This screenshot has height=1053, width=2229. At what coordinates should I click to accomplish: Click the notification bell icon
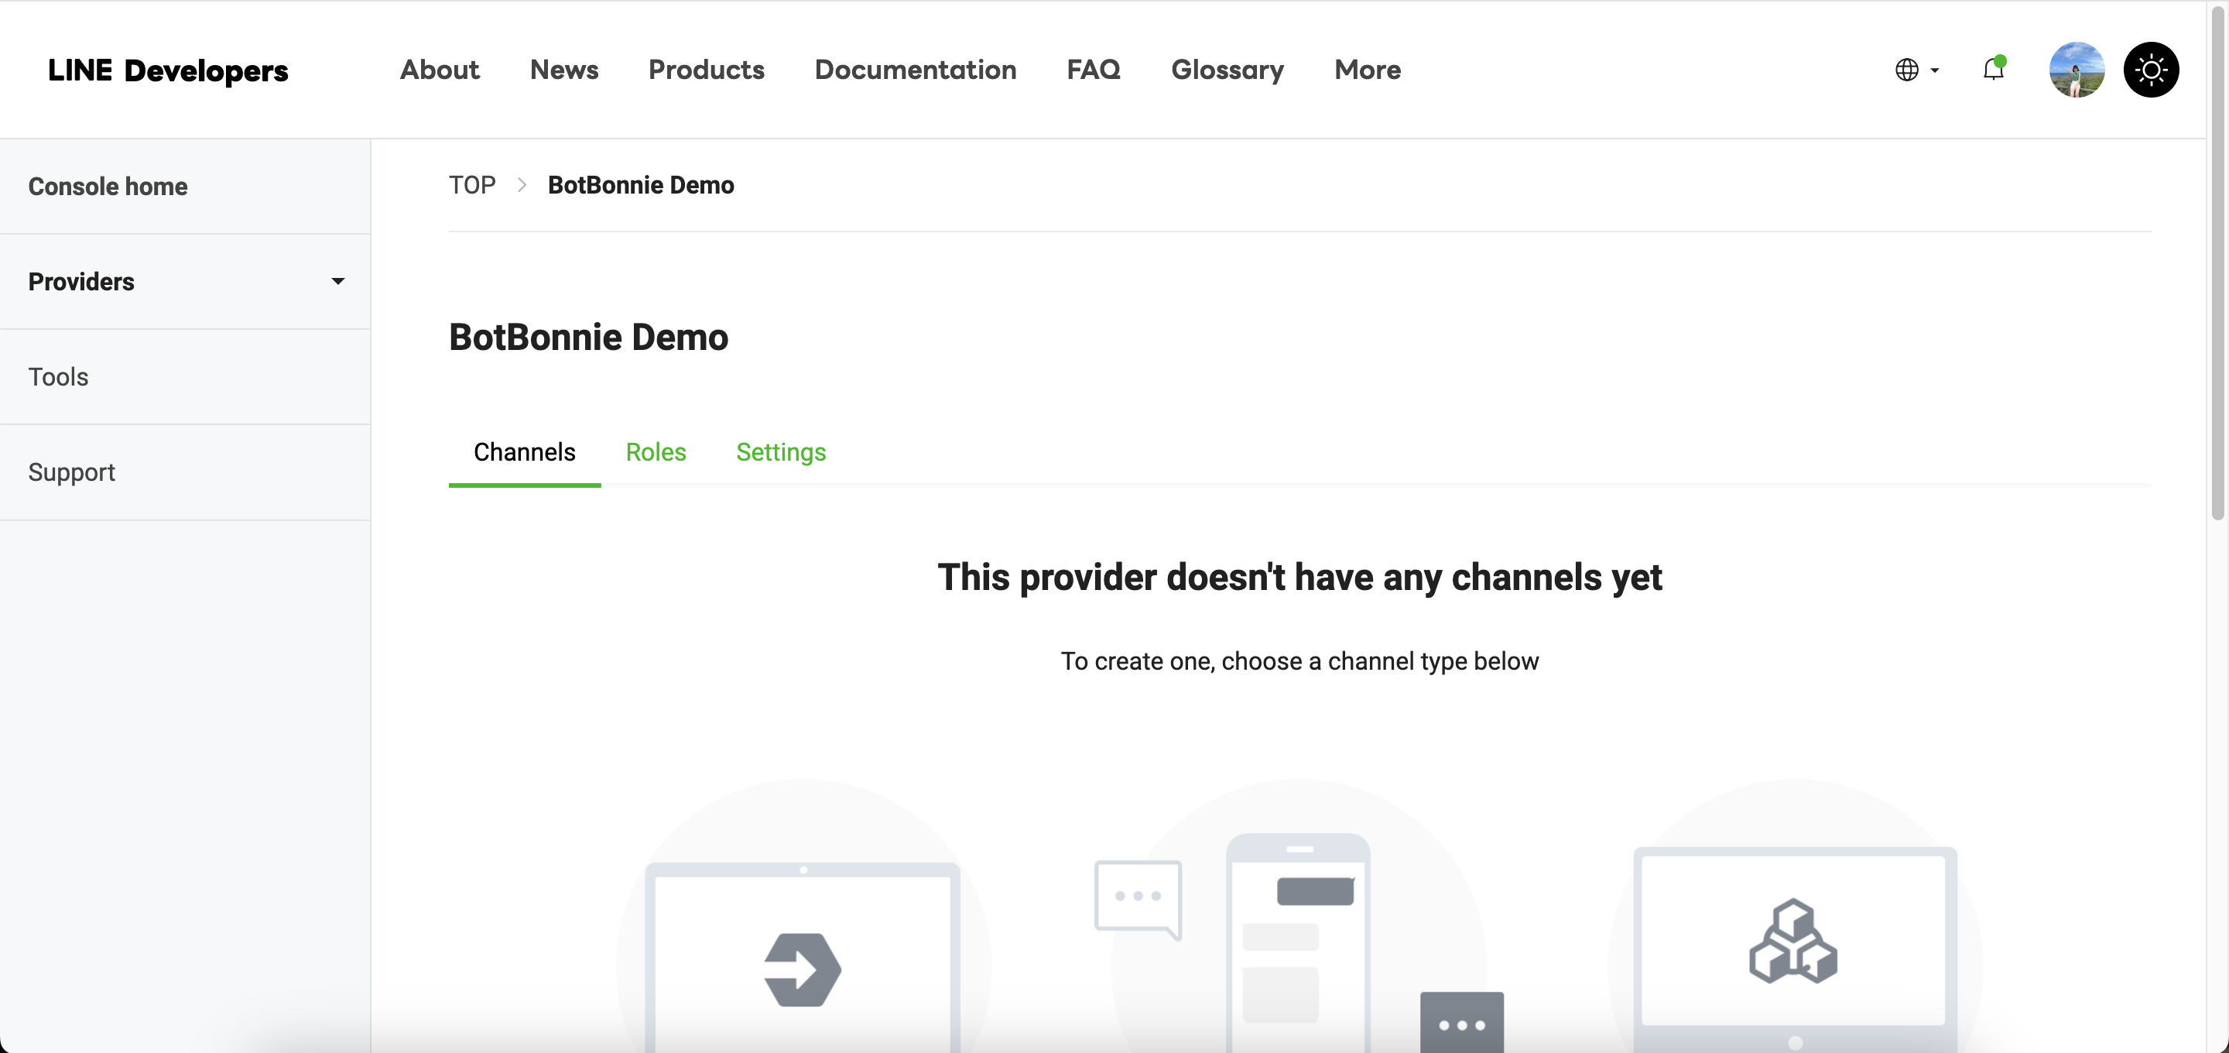[1993, 69]
